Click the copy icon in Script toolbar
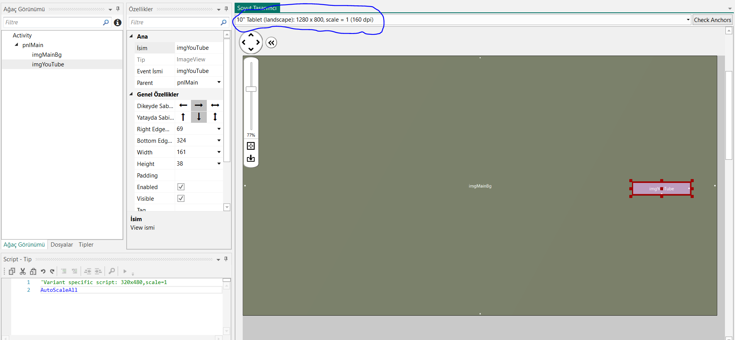 click(x=12, y=271)
